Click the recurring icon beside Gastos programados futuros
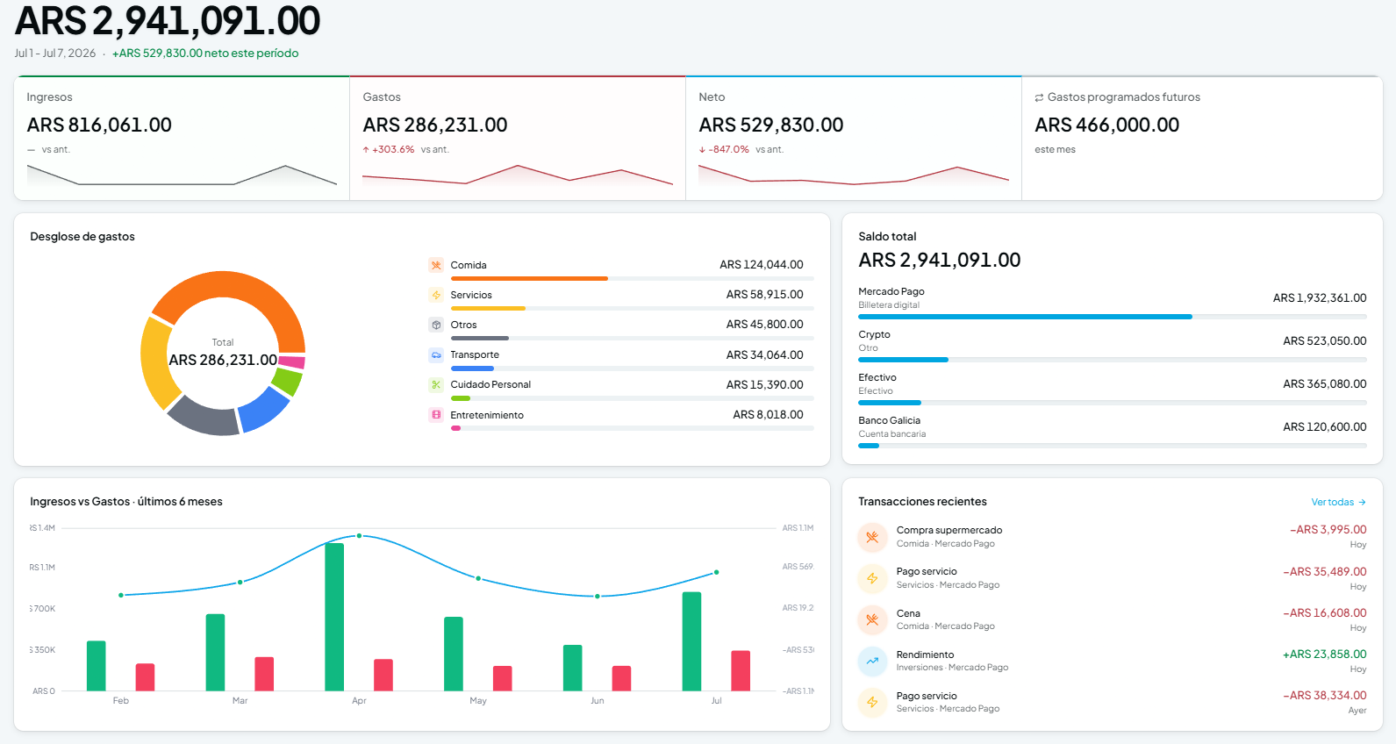 (1039, 97)
